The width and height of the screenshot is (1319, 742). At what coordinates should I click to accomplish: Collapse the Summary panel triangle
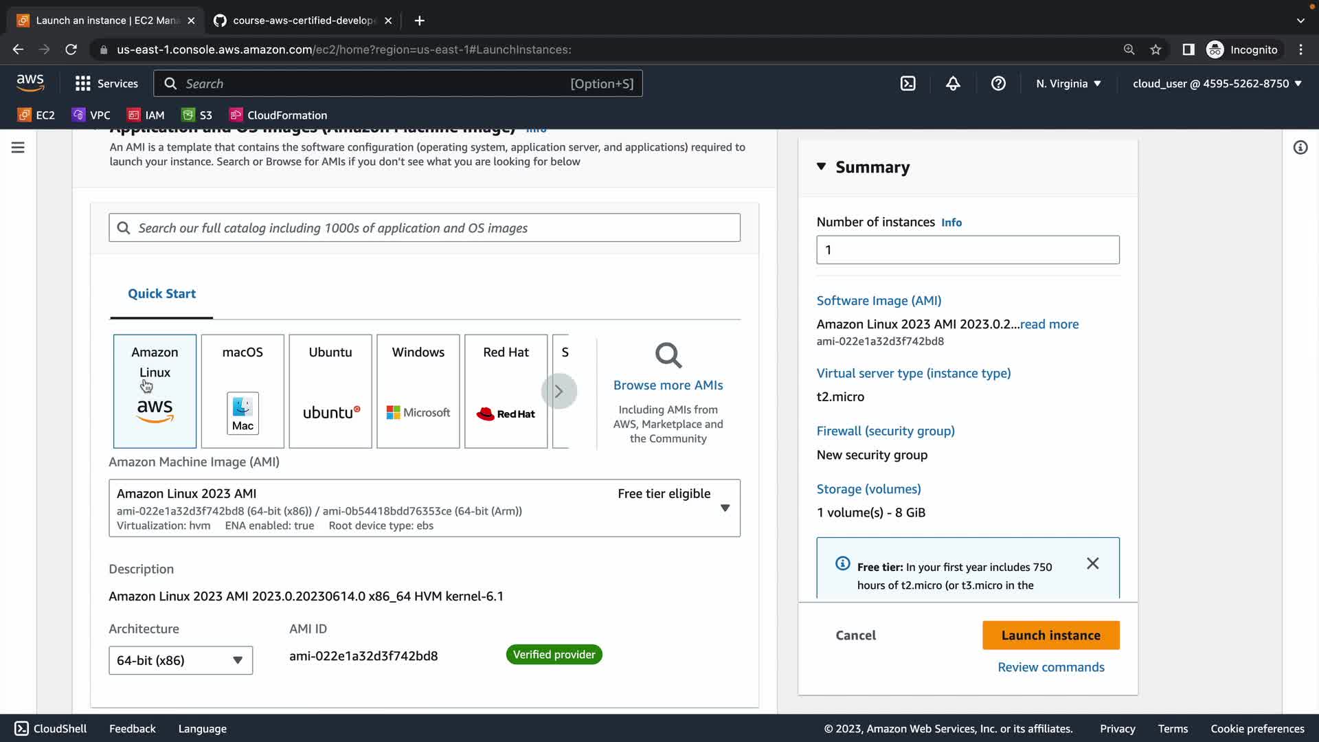(821, 167)
